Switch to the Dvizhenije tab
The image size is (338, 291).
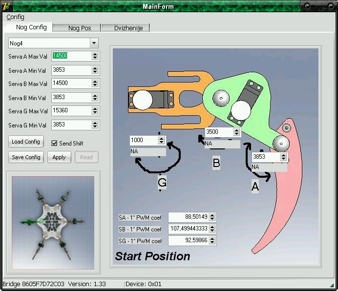click(128, 28)
